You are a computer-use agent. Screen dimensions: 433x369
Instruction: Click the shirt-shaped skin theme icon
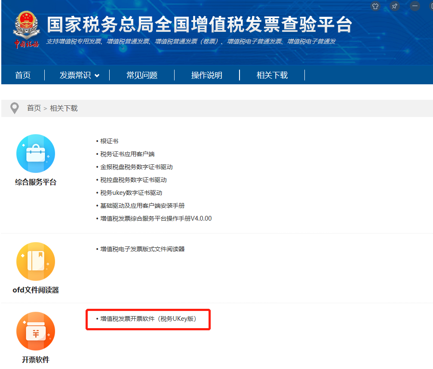coord(375,6)
